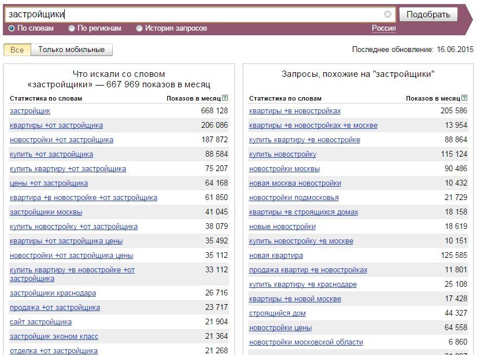Open 'новостройки москвы' link
484x355 pixels.
coord(285,169)
